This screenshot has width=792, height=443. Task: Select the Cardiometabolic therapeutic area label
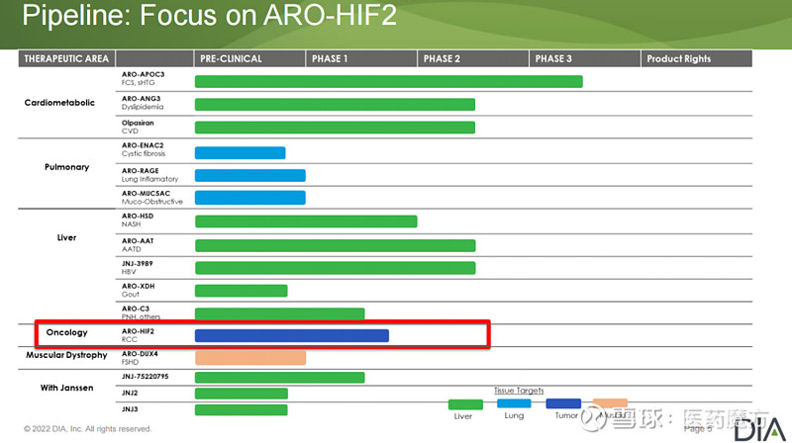pos(59,103)
